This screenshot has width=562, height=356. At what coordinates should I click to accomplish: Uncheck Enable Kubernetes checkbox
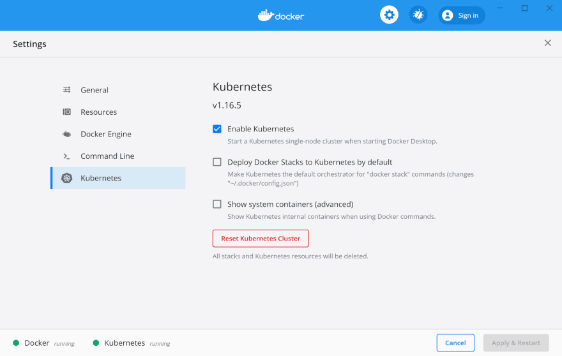pos(217,129)
